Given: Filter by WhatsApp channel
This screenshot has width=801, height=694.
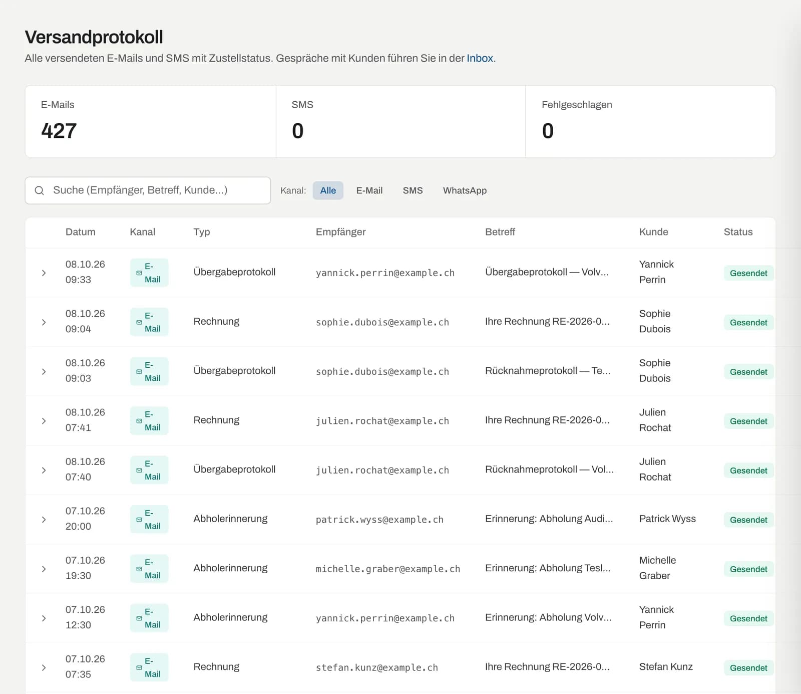Looking at the screenshot, I should (x=465, y=190).
